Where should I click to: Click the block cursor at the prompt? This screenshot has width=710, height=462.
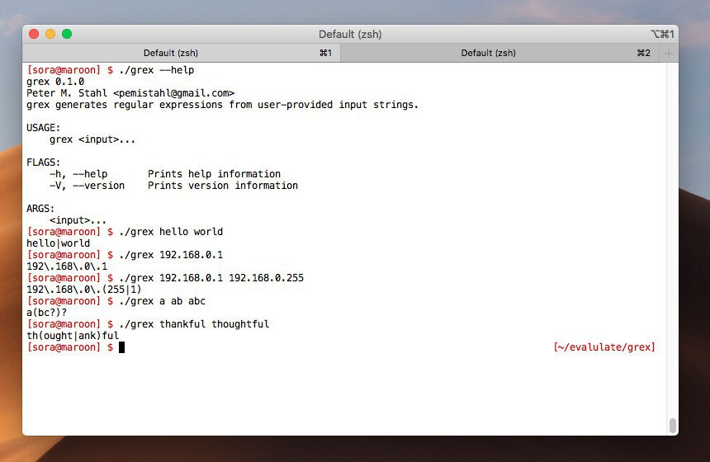click(121, 347)
